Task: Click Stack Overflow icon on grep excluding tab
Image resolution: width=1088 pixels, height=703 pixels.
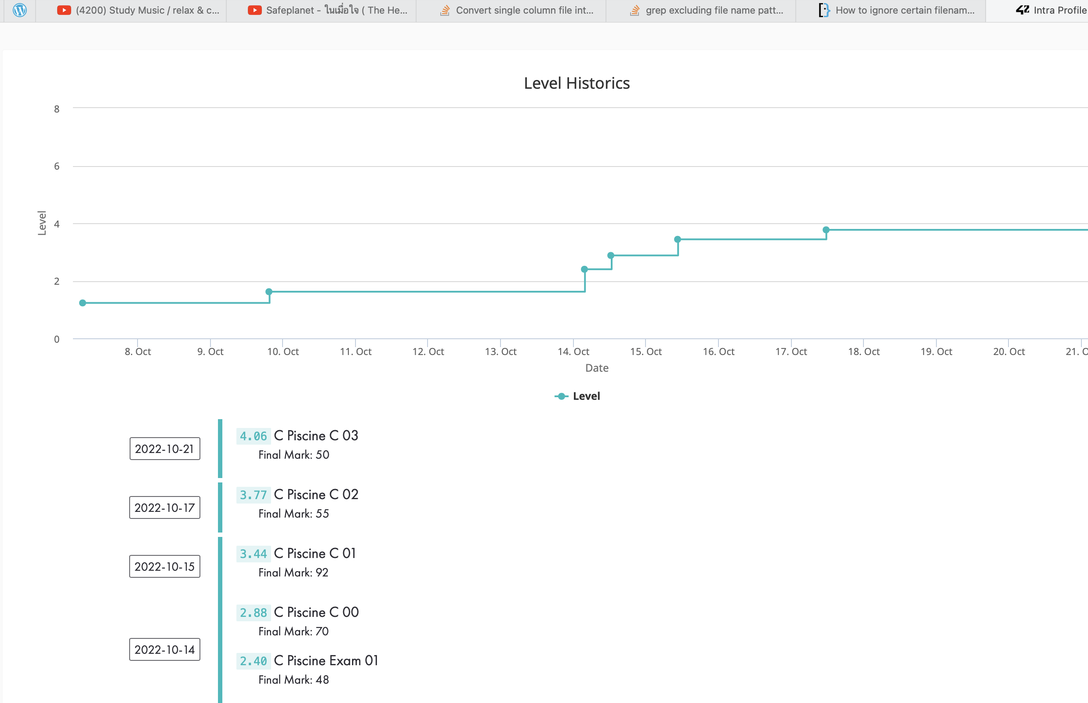Action: [635, 10]
